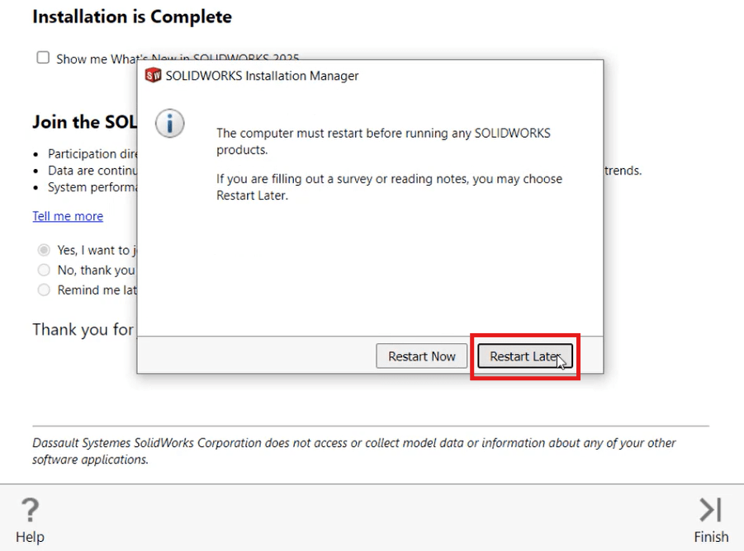Postpone the computer restart with Restart Later

coord(524,356)
